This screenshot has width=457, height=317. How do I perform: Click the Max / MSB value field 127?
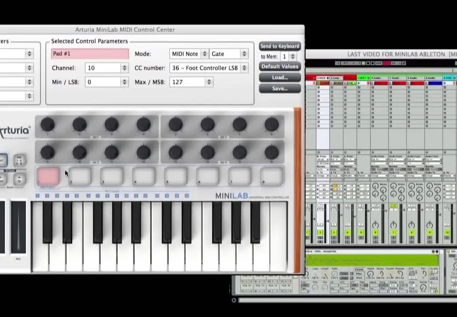pyautogui.click(x=188, y=82)
